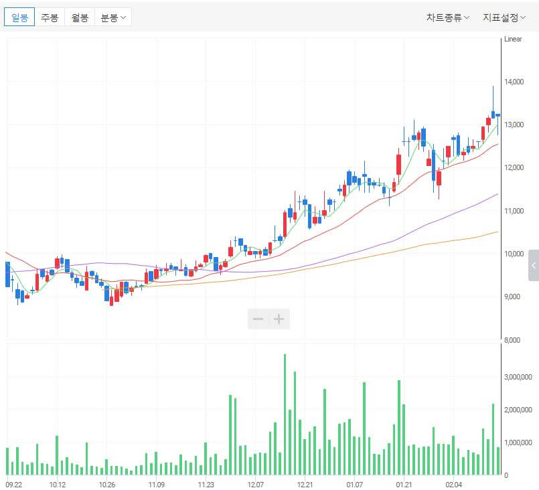The image size is (539, 490).
Task: Switch to the 월봉 monthly chart tab
Action: 80,17
